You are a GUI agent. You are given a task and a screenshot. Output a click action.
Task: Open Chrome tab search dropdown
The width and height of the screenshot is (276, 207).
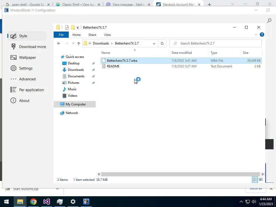pyautogui.click(x=233, y=4)
